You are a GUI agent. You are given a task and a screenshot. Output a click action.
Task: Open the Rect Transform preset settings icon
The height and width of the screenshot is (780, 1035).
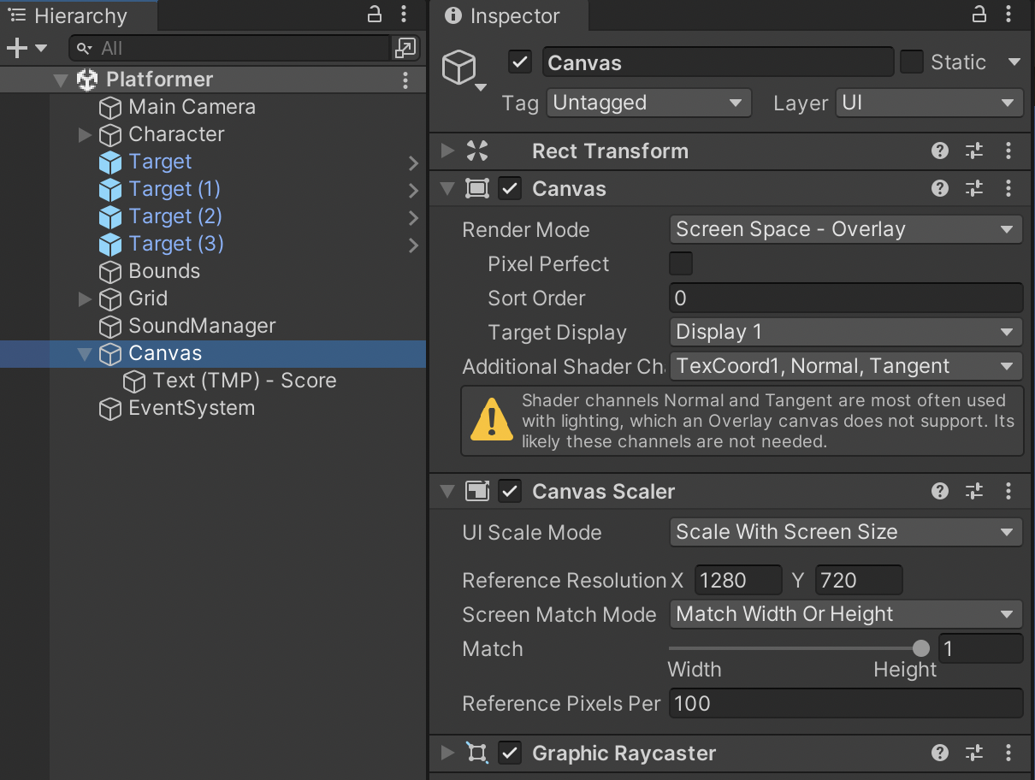(x=974, y=151)
